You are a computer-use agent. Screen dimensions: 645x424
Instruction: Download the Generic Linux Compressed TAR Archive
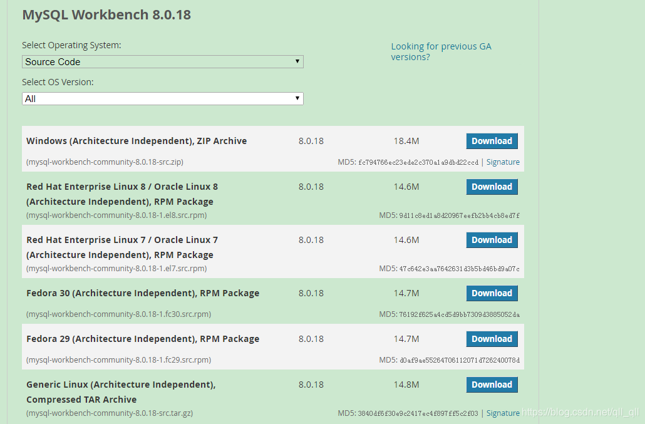tap(492, 385)
